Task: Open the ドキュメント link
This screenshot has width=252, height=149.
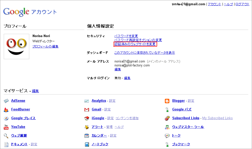Action: coord(19,144)
